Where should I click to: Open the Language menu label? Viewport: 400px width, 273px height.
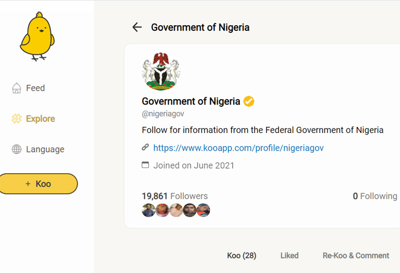[x=45, y=149]
